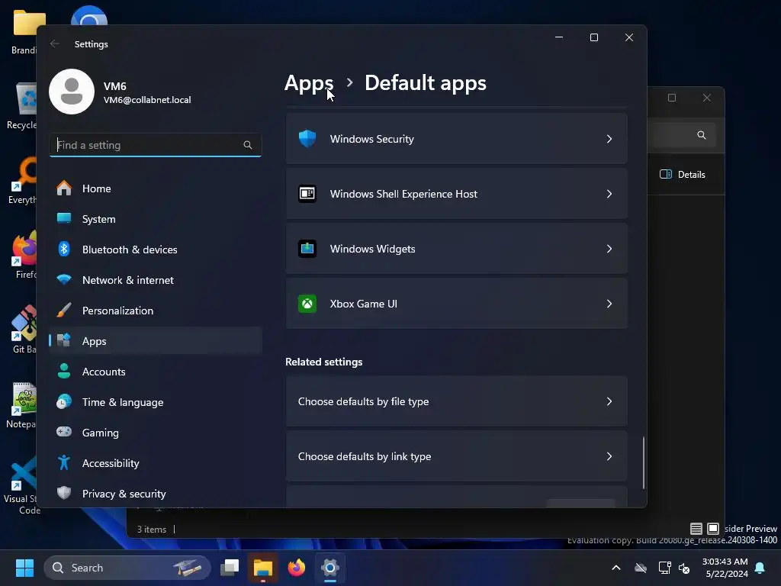Focus the Find a setting search box
Screen dimensions: 781x586
tap(156, 145)
